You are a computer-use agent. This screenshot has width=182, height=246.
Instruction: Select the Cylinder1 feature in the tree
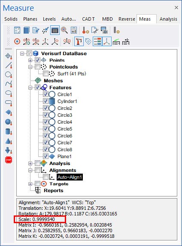pyautogui.click(x=67, y=101)
